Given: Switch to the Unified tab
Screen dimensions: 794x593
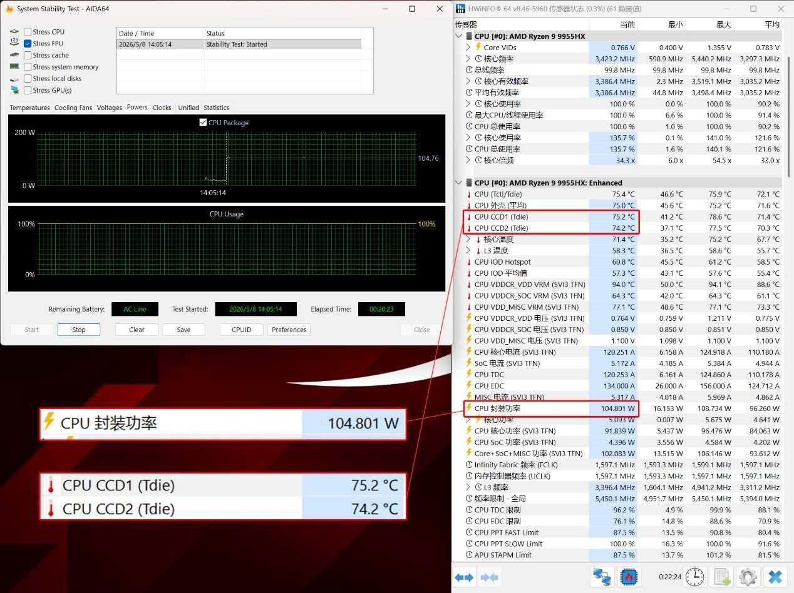Looking at the screenshot, I should pyautogui.click(x=188, y=108).
